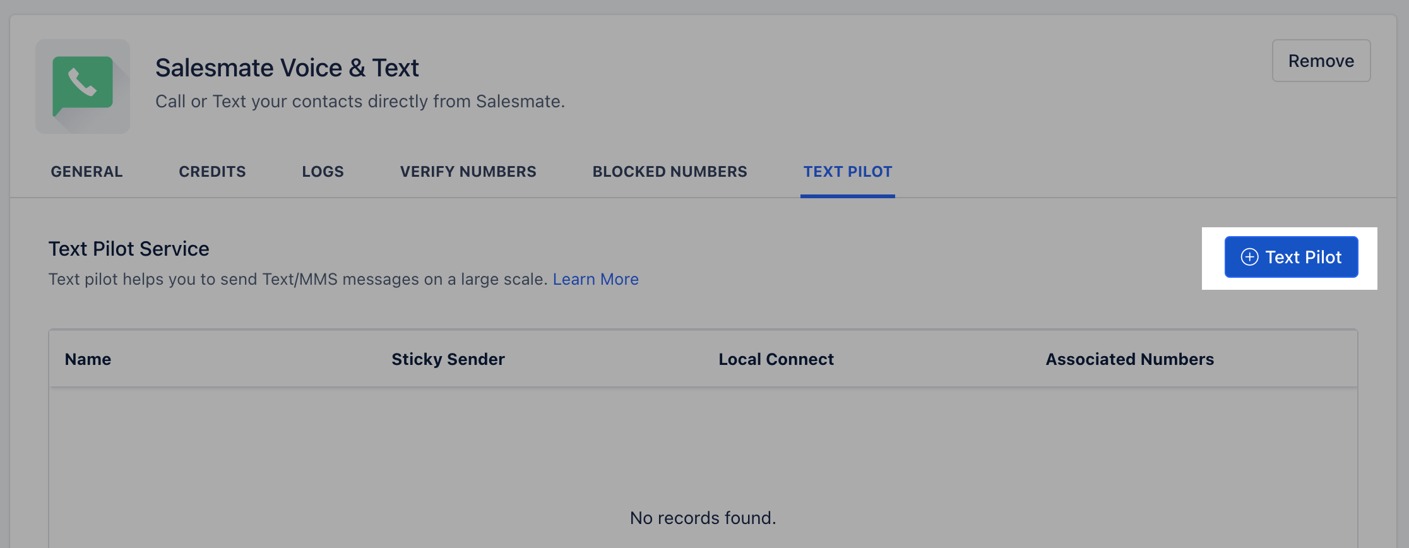Click the No records found message

[703, 518]
